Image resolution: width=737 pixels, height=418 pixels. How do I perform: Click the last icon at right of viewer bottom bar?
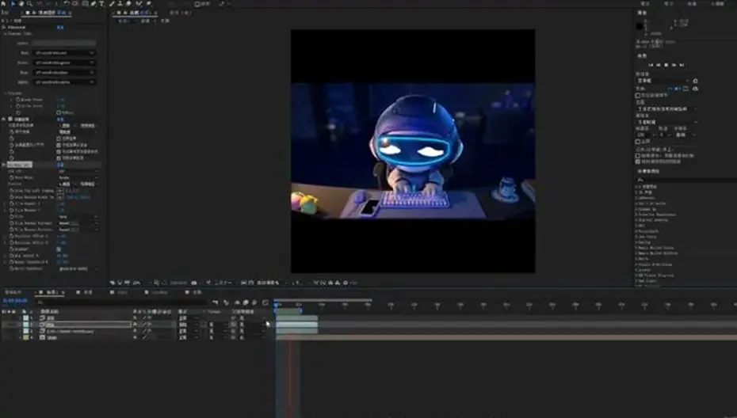click(x=354, y=283)
